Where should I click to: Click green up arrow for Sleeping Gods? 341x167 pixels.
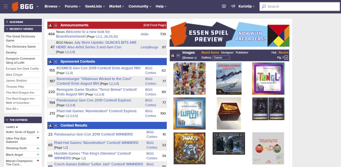[38, 148]
